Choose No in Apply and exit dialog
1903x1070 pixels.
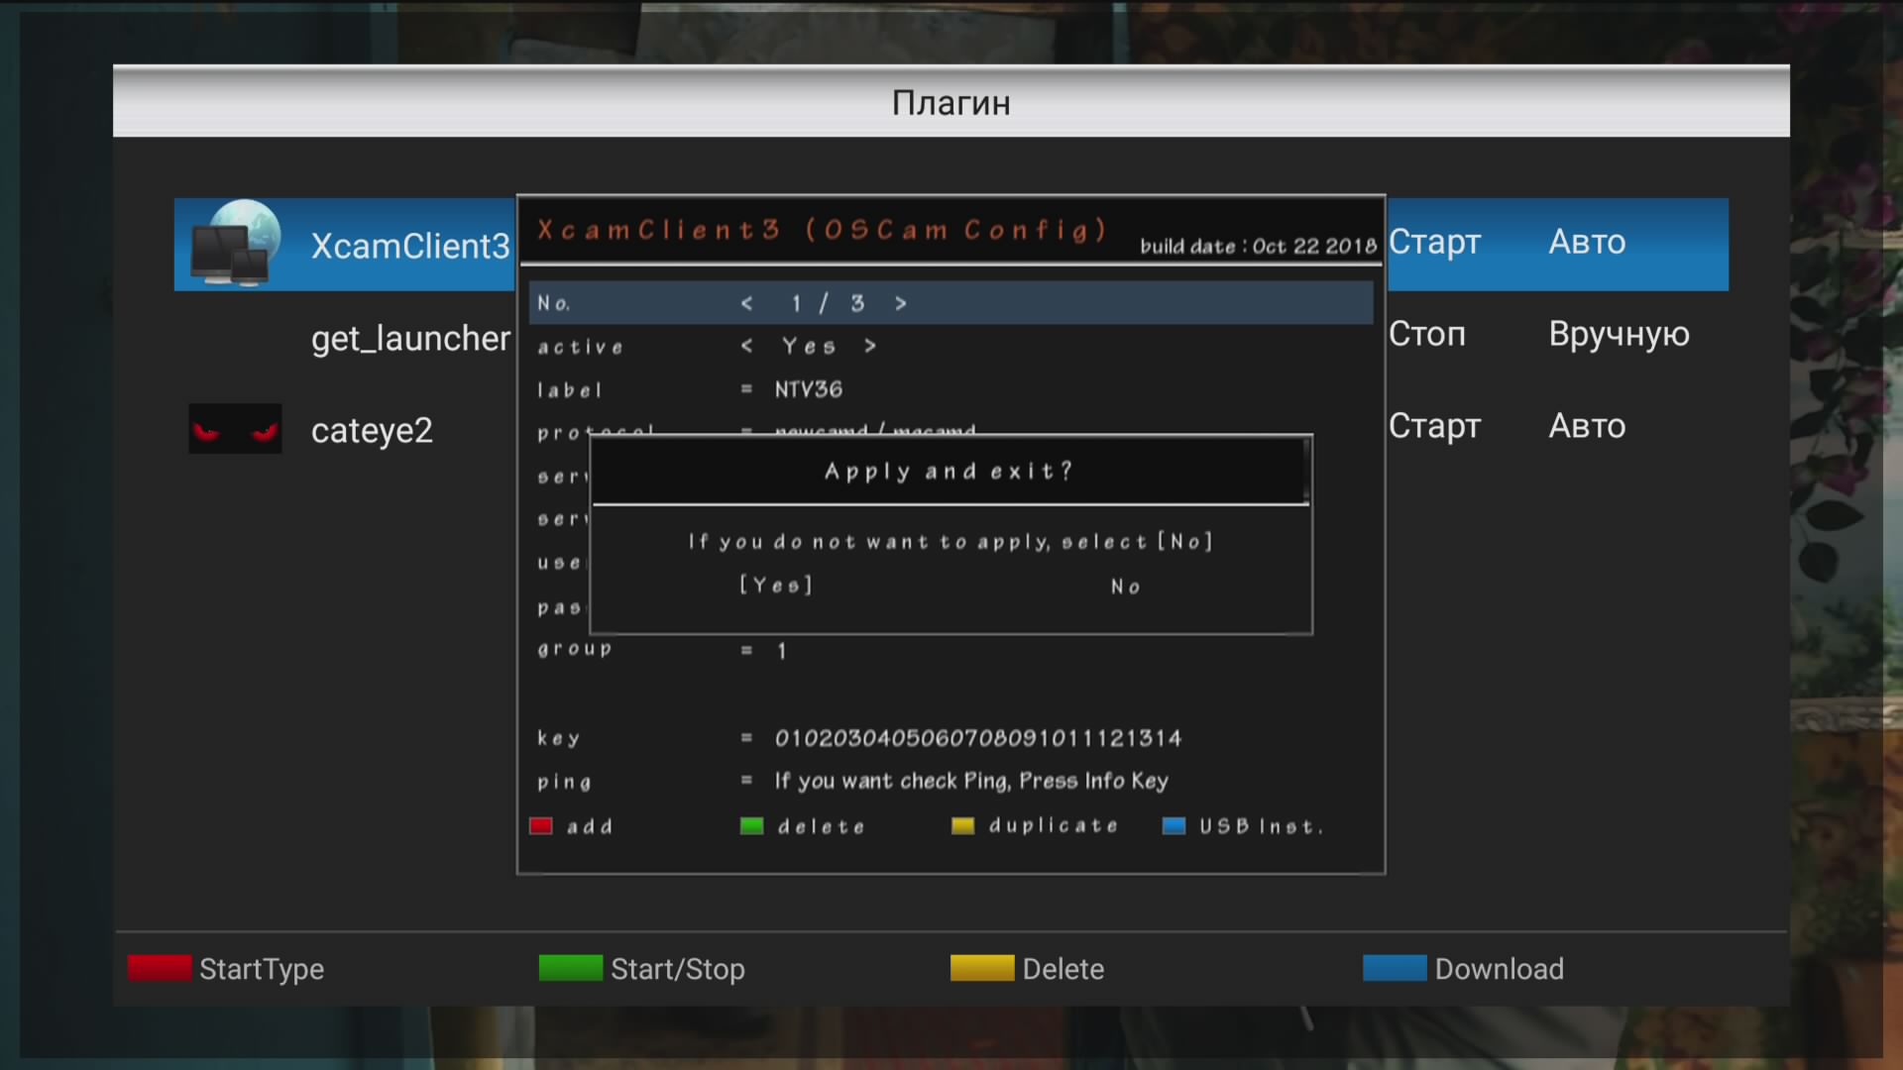tap(1126, 587)
